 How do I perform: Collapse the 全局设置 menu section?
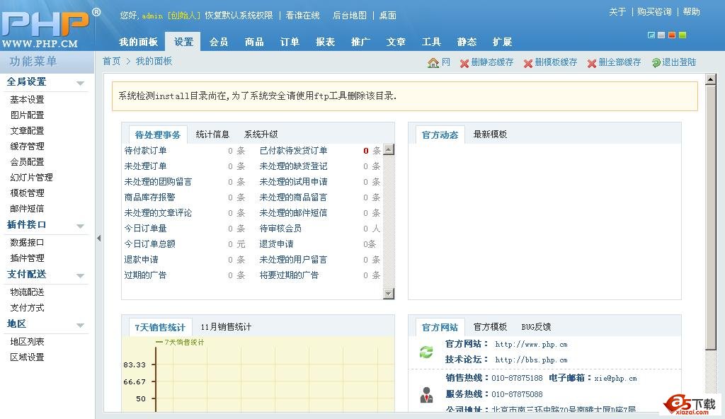click(80, 83)
